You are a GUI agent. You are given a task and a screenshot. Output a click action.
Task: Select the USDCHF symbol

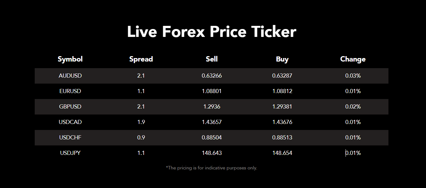70,138
